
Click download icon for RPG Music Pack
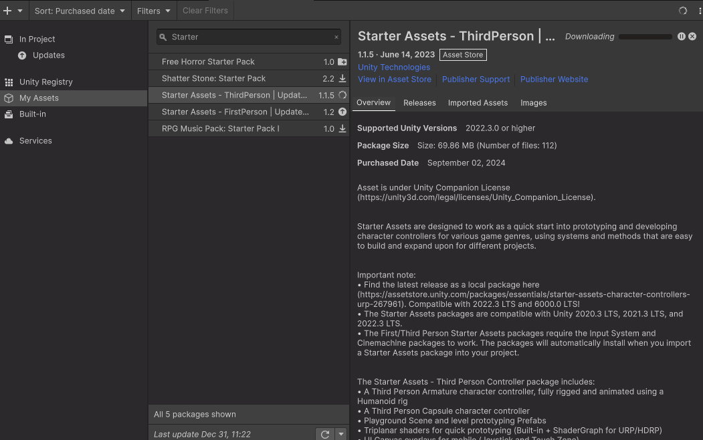[342, 128]
